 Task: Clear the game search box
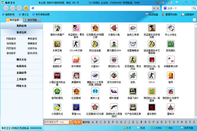coord(70,122)
